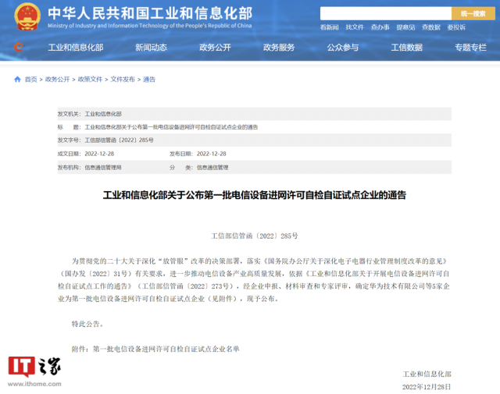Open the 提意见 quick link
The height and width of the screenshot is (394, 500).
[405, 27]
